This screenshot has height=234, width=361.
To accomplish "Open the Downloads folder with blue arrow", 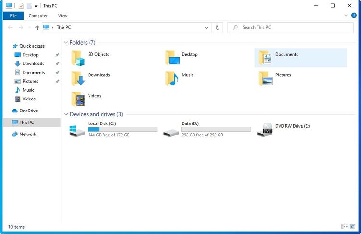I will coord(78,78).
